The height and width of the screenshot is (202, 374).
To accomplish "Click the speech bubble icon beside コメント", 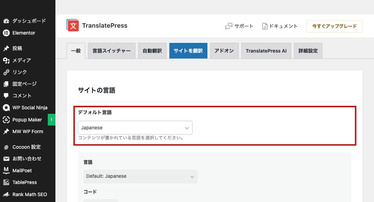I will (x=6, y=96).
